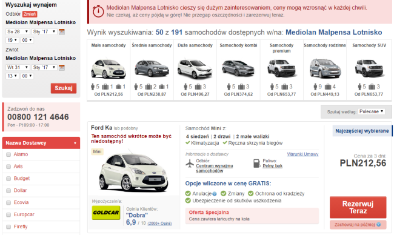Tick the Firefly supplier checkbox
This screenshot has width=394, height=235.
(x=8, y=227)
